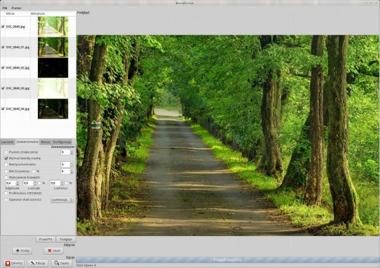Increase the EdgeScale spinner value
The height and width of the screenshot is (268, 380).
coord(17,182)
